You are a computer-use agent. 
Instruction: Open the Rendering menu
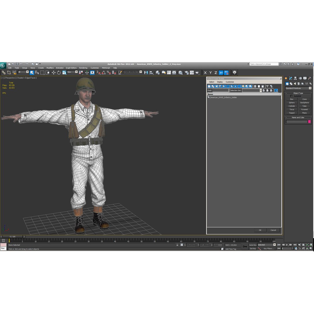pyautogui.click(x=83, y=68)
